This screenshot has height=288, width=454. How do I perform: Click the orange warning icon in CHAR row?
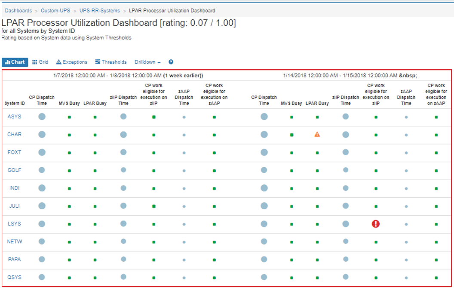click(317, 134)
